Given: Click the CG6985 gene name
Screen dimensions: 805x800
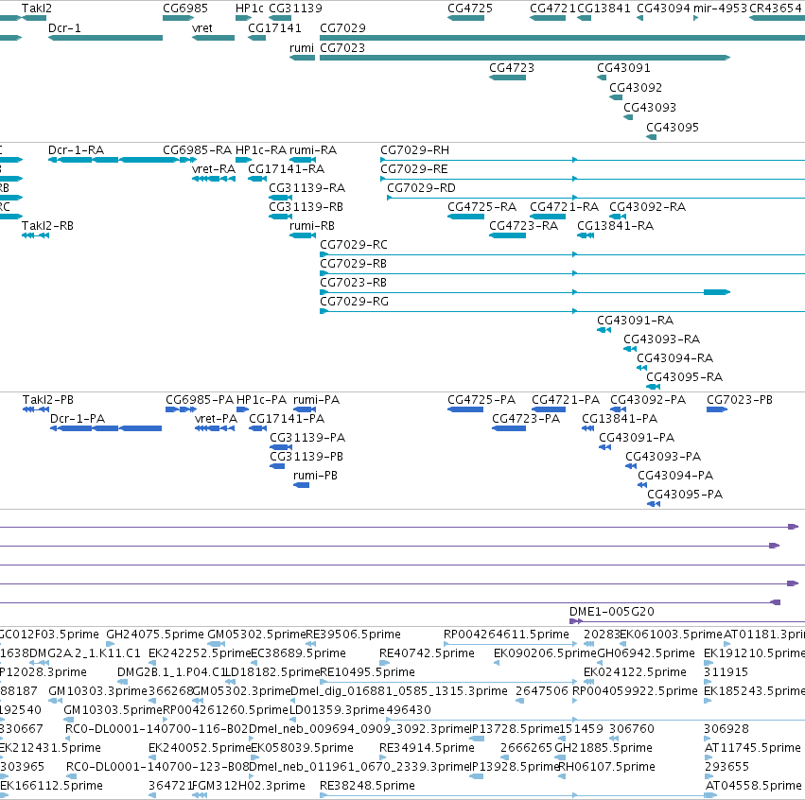Looking at the screenshot, I should [185, 9].
